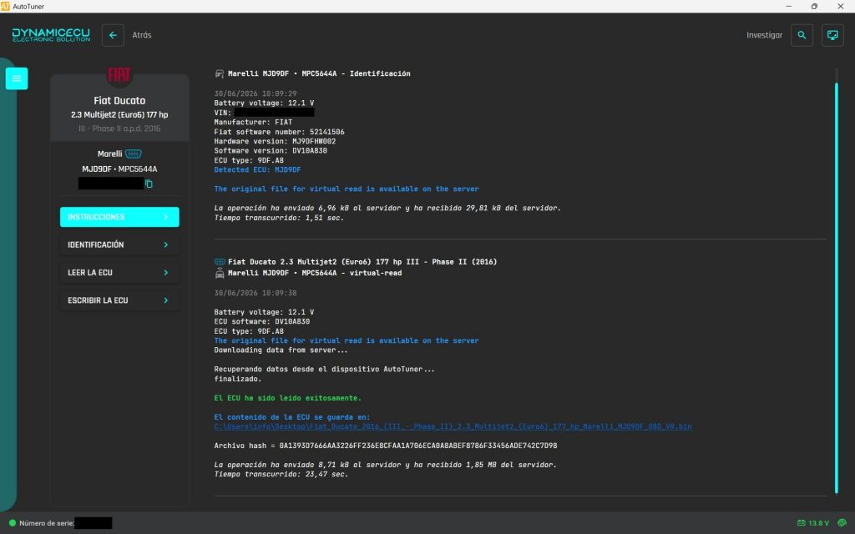Click the vehicle icon beside virtual-read header
Screen dimensions: 855x534
[220, 273]
